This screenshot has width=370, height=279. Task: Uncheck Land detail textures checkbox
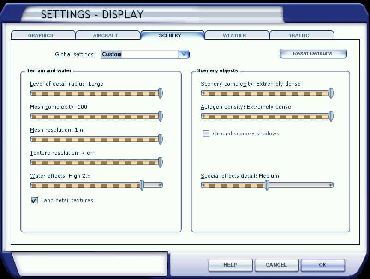[x=35, y=200]
